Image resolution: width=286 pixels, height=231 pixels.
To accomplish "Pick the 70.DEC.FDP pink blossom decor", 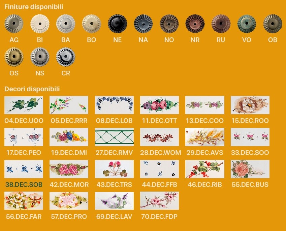I will (159, 201).
